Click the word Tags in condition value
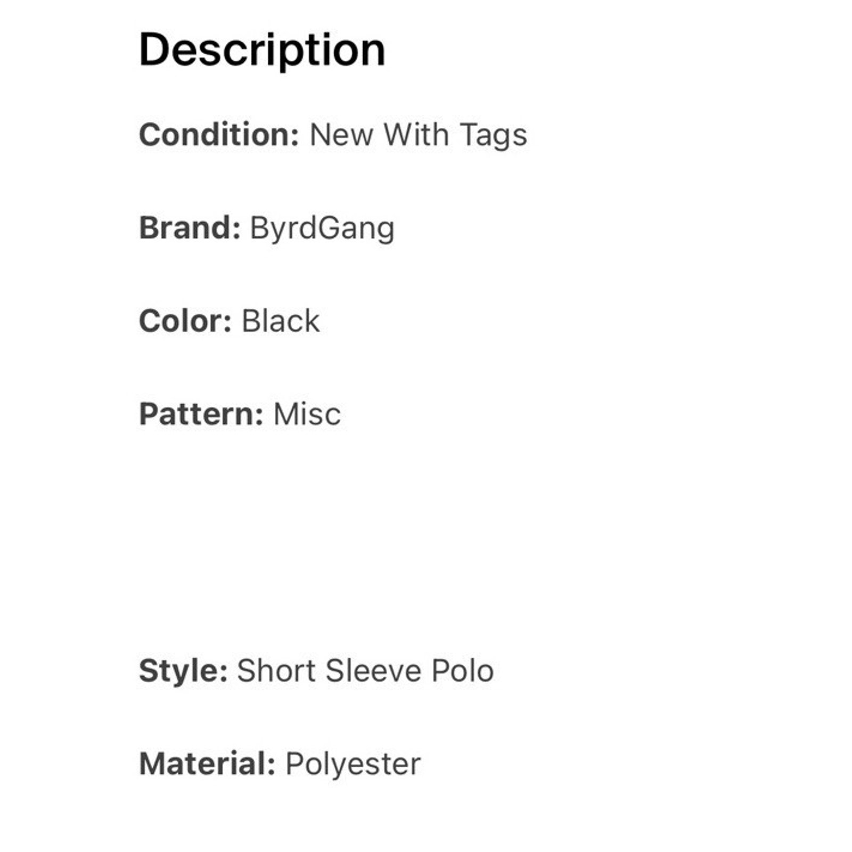852x852 pixels. coord(494,136)
